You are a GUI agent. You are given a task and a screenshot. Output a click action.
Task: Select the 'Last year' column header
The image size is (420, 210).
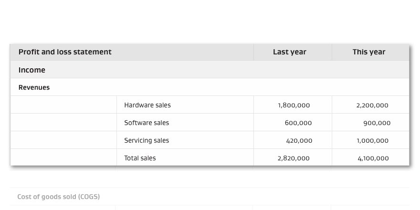click(x=289, y=52)
